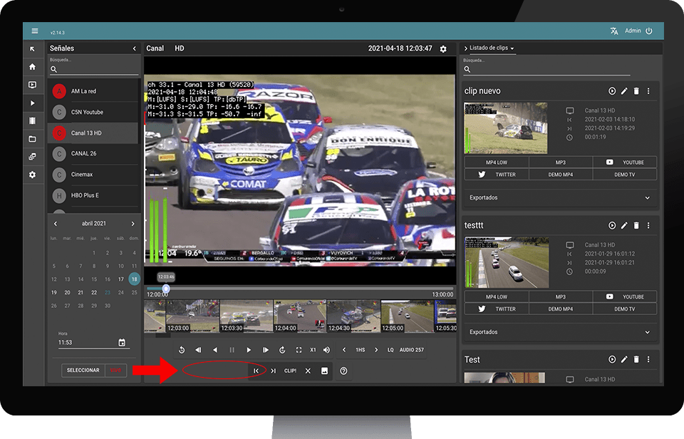
Task: Play video in reverse
Action: coord(215,350)
